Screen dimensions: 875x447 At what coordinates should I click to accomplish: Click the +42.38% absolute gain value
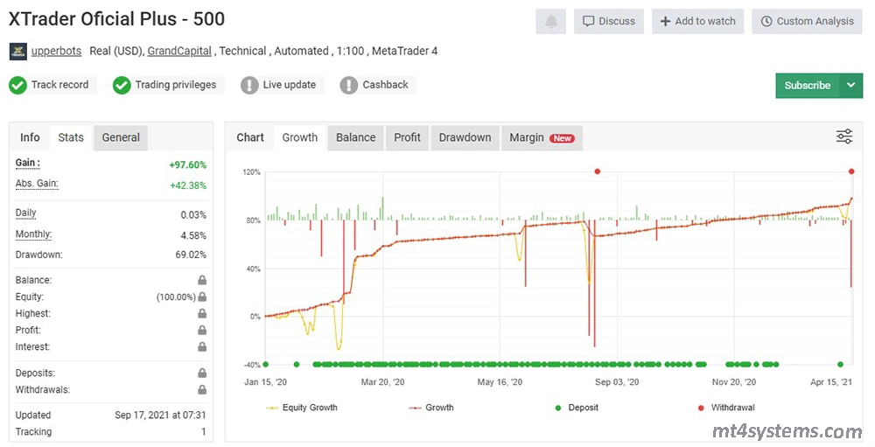[x=188, y=185]
